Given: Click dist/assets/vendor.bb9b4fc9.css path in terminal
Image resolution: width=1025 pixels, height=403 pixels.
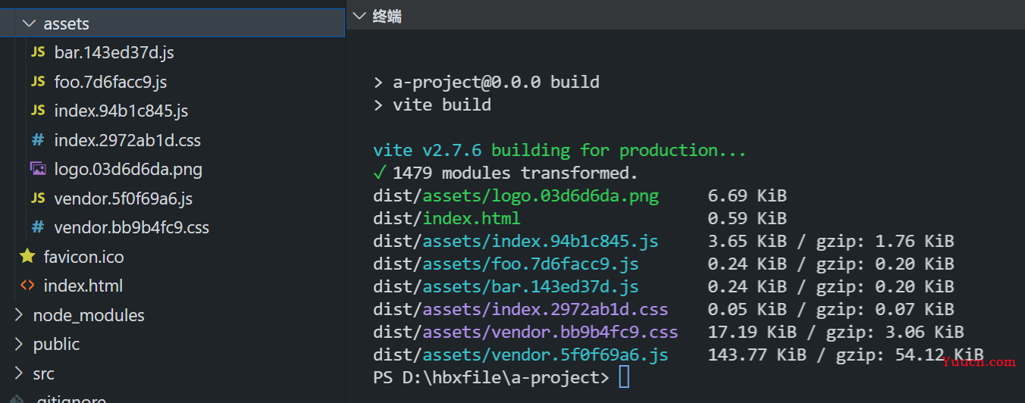Looking at the screenshot, I should pos(525,332).
